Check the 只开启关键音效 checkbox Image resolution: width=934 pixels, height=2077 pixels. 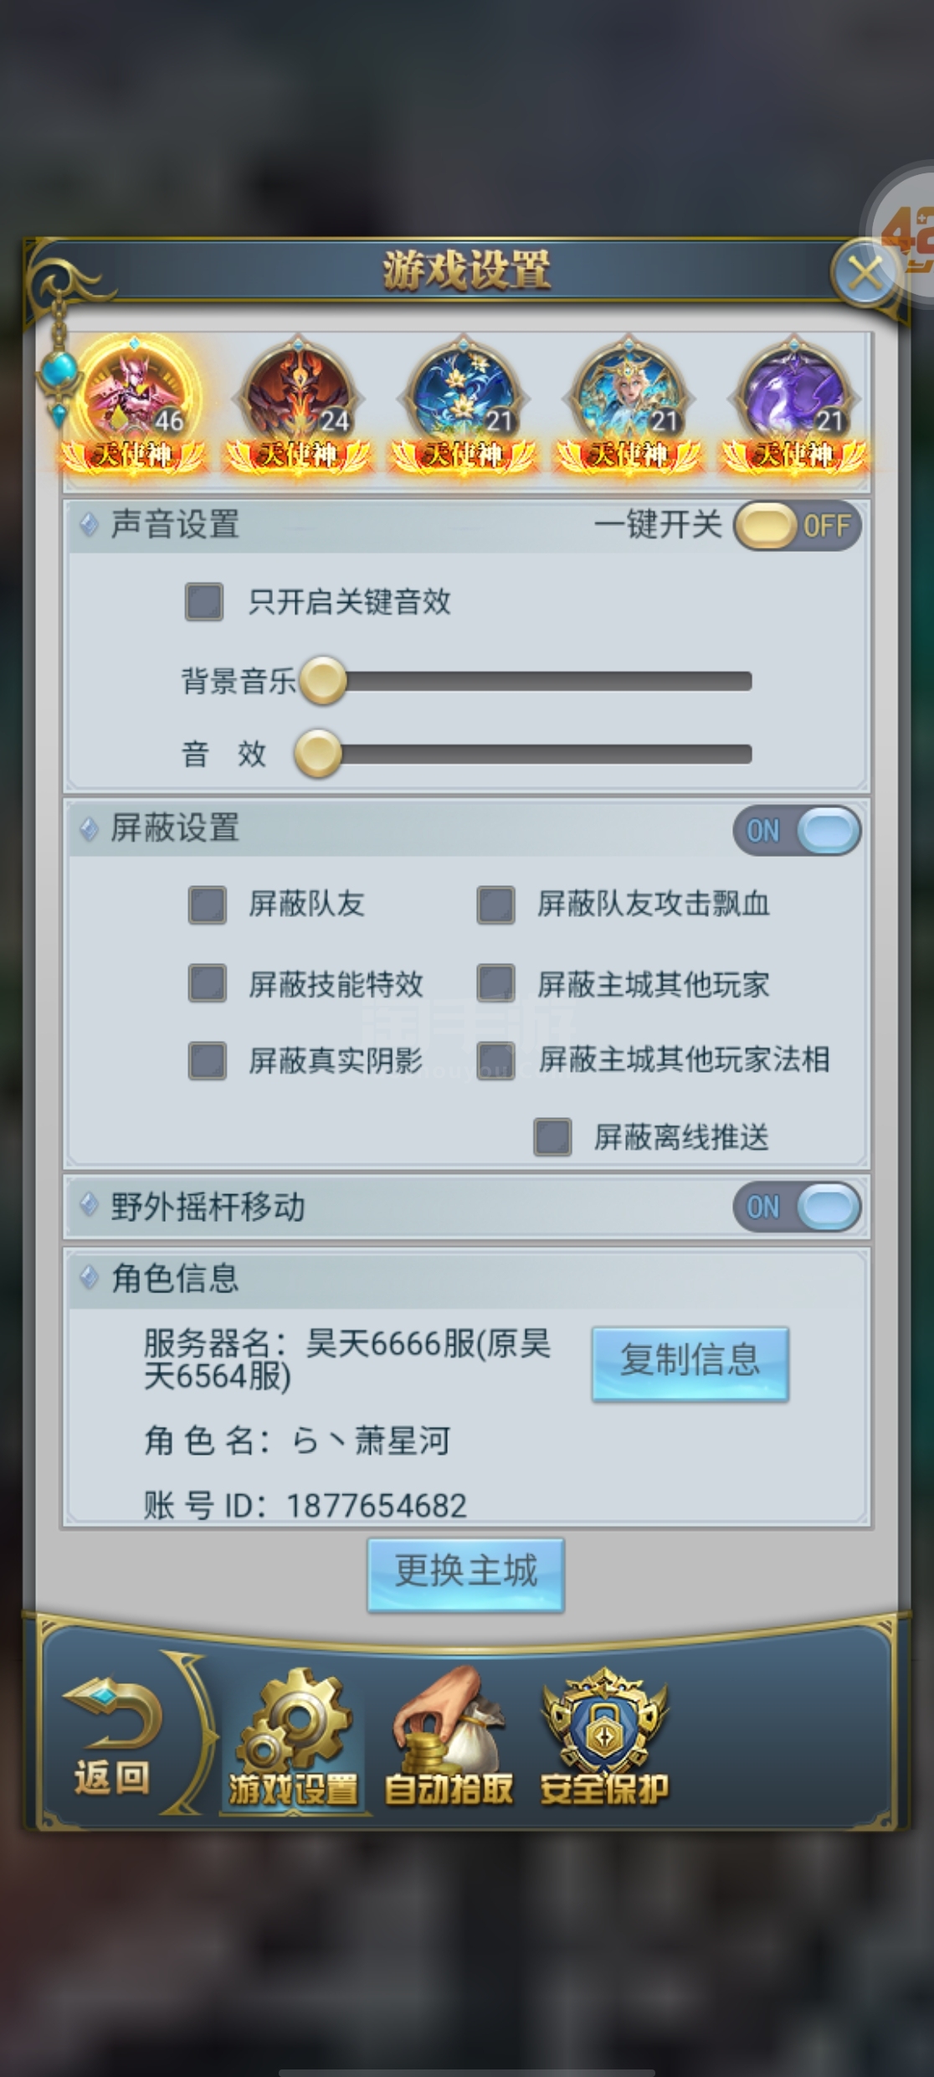[x=204, y=601]
